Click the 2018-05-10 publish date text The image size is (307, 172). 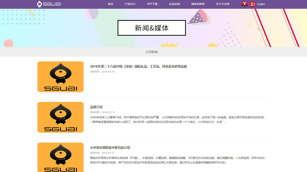[x=103, y=72]
